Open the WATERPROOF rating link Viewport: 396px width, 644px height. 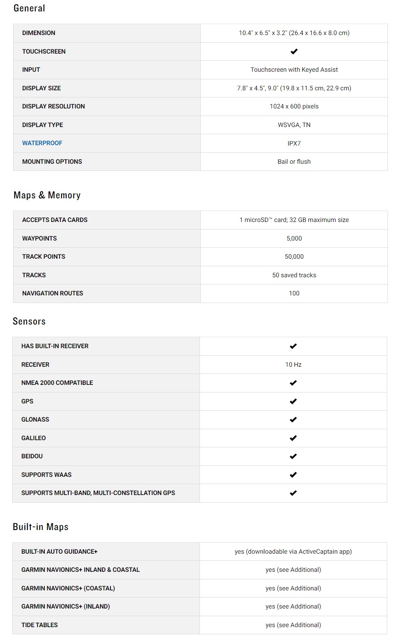point(42,143)
